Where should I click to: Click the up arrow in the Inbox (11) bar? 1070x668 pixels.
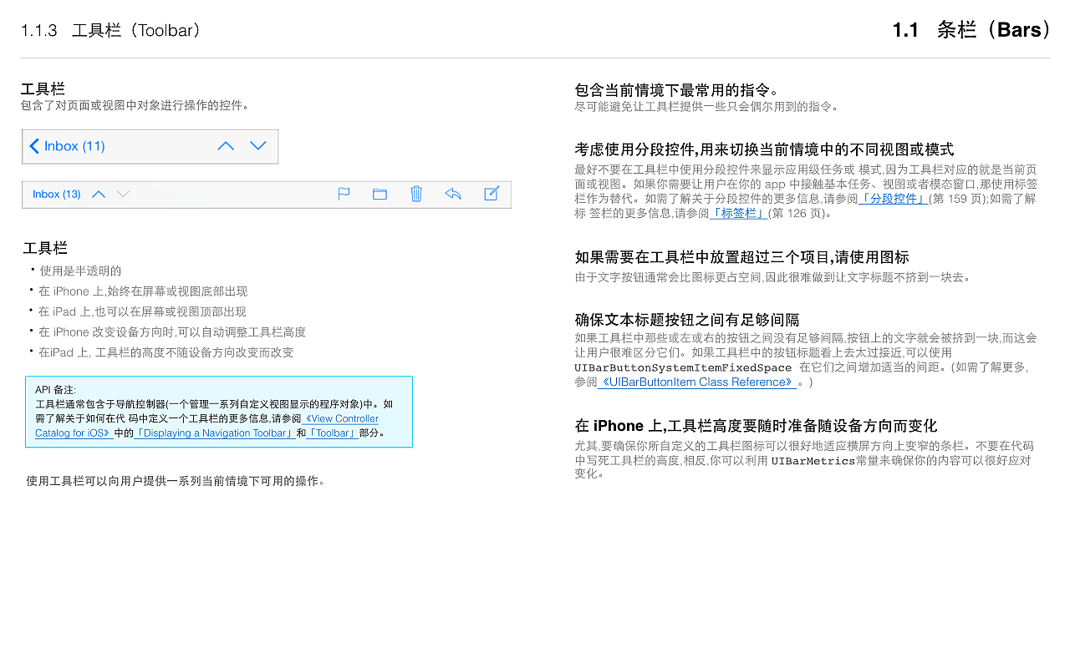225,145
